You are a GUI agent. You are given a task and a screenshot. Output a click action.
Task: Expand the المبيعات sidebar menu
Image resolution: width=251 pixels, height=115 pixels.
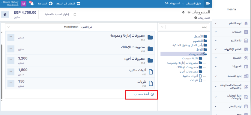[x=231, y=32]
